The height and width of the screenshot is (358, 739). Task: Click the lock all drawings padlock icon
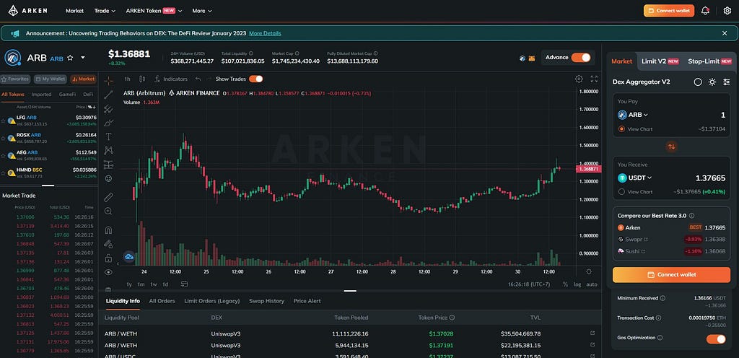(108, 258)
